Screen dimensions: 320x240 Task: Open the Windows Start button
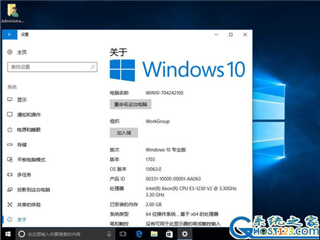(8, 234)
